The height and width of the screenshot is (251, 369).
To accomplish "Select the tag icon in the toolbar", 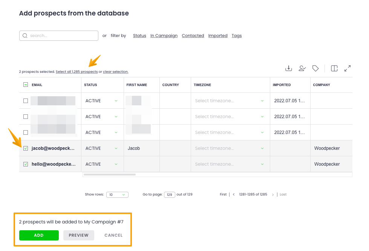I will (x=315, y=68).
